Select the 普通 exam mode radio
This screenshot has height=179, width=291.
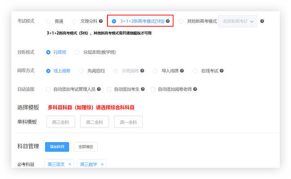tap(48, 21)
